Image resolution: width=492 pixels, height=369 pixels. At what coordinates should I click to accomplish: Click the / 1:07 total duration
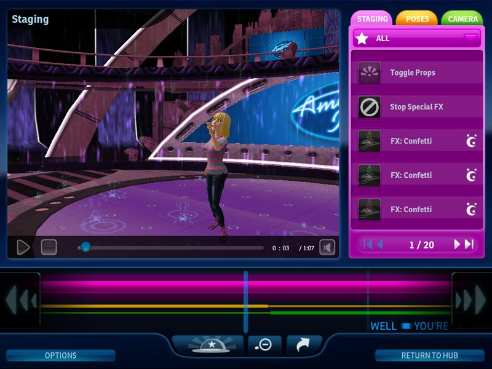tap(306, 248)
